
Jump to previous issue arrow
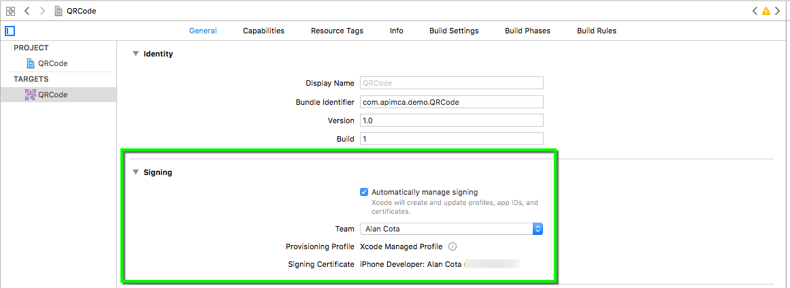tap(755, 11)
